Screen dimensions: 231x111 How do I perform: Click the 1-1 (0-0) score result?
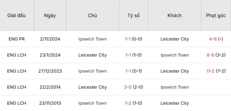[x=134, y=39]
